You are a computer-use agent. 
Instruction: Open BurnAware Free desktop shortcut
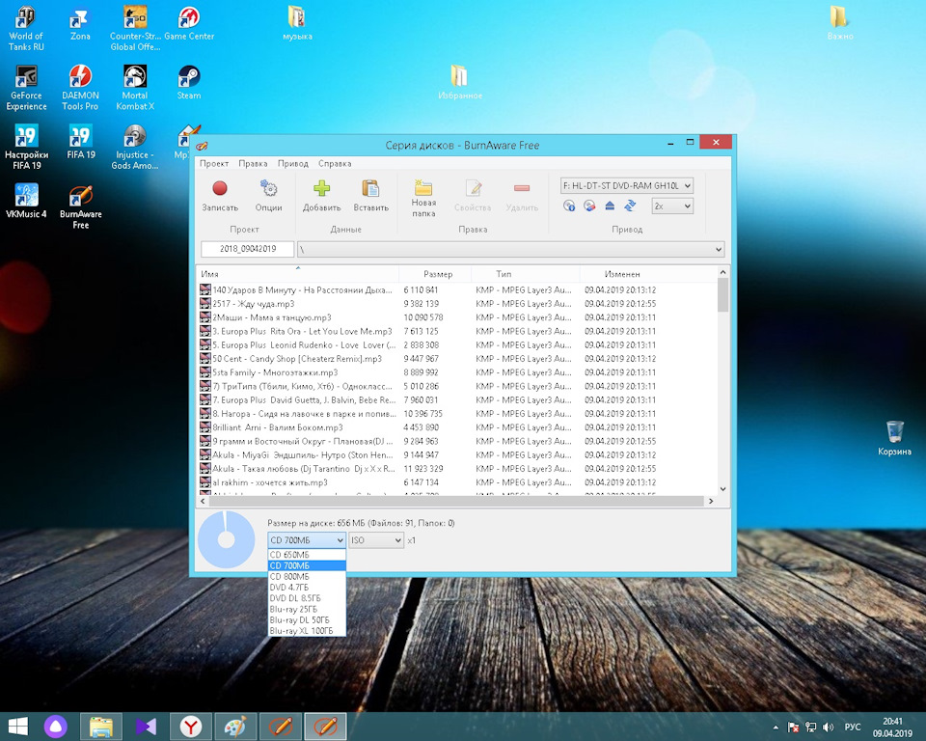(x=81, y=206)
